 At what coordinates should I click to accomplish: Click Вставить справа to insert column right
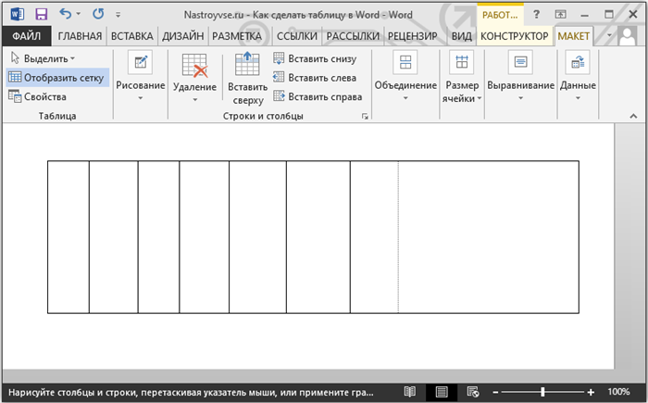318,96
